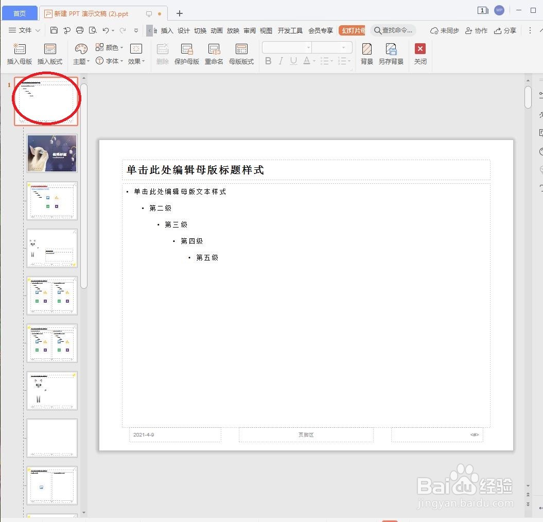Click the Redo arrow
543x522 pixels.
(122, 30)
